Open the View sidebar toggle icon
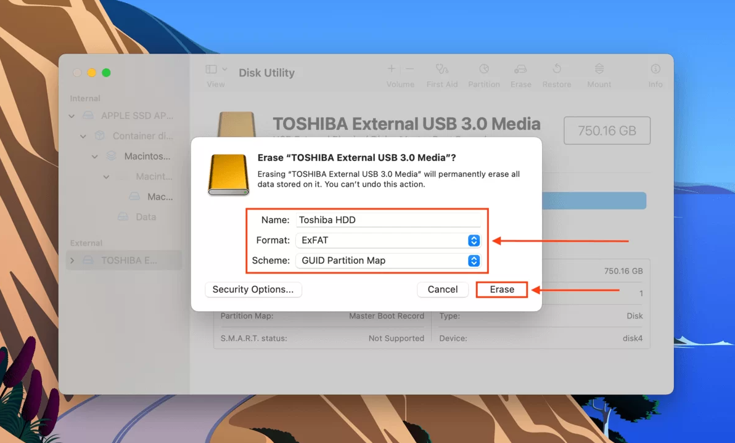 click(211, 69)
